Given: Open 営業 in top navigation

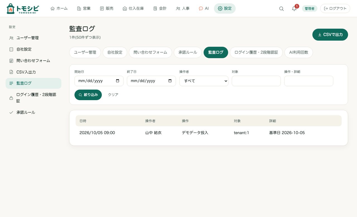Looking at the screenshot, I should [84, 8].
